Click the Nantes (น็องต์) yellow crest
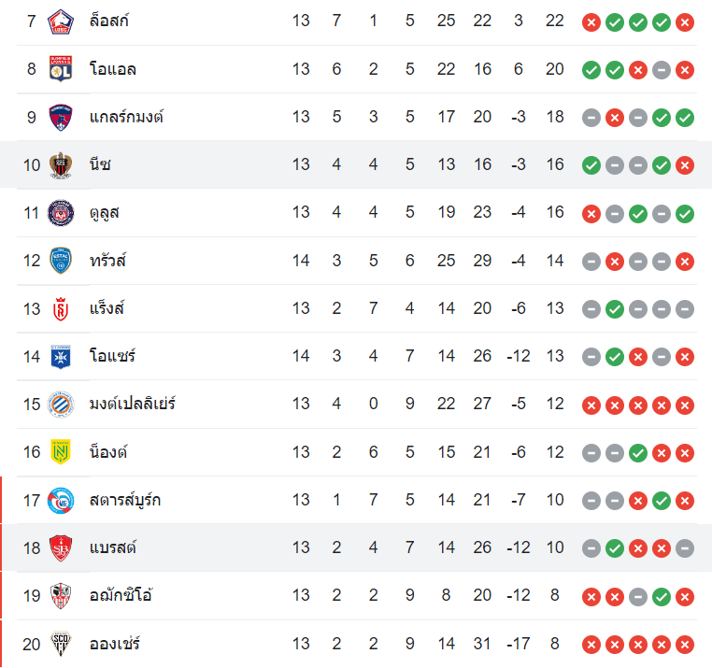The width and height of the screenshot is (712, 668). [62, 452]
